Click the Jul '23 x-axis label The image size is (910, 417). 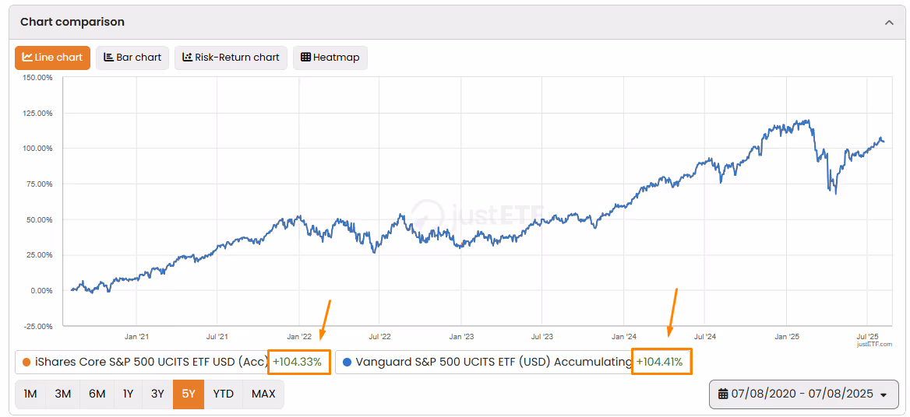pos(541,336)
